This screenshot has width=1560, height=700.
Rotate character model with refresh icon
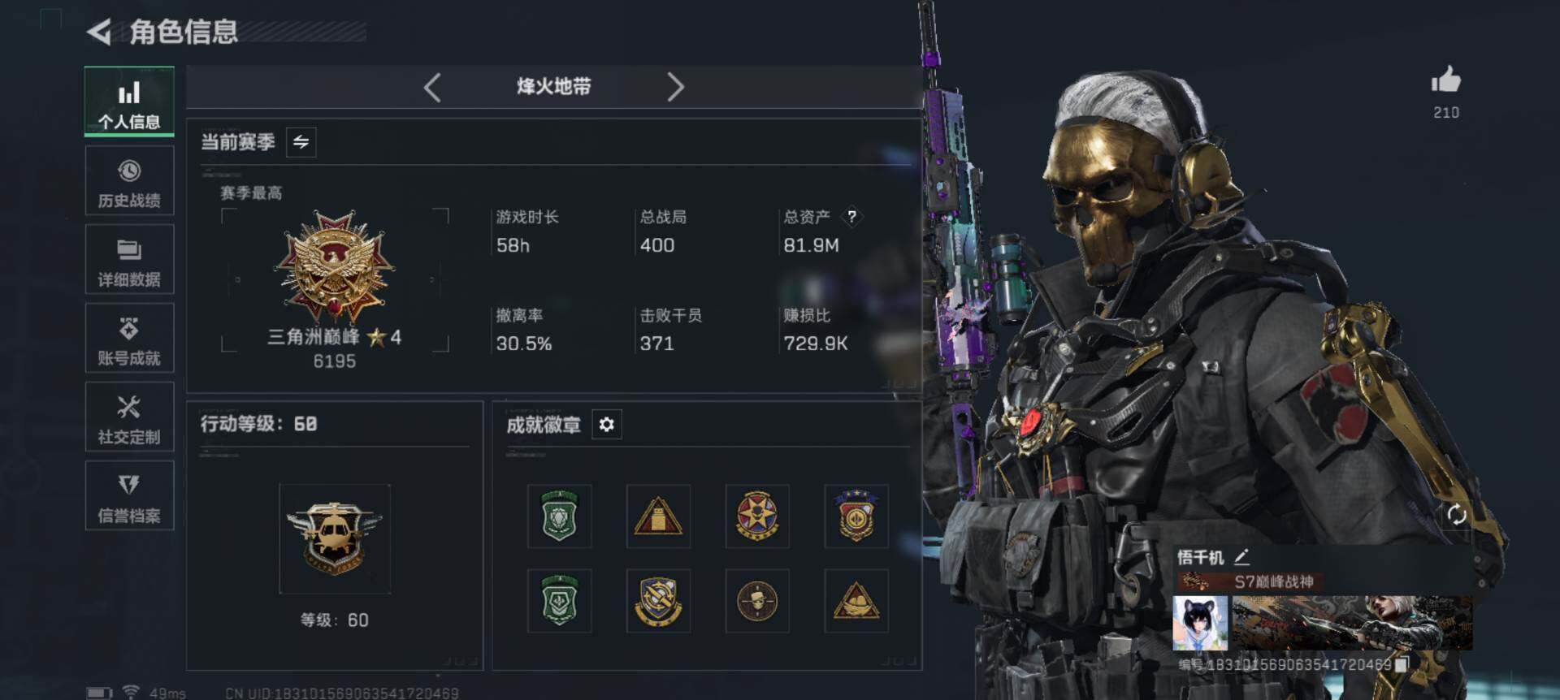point(1457,514)
